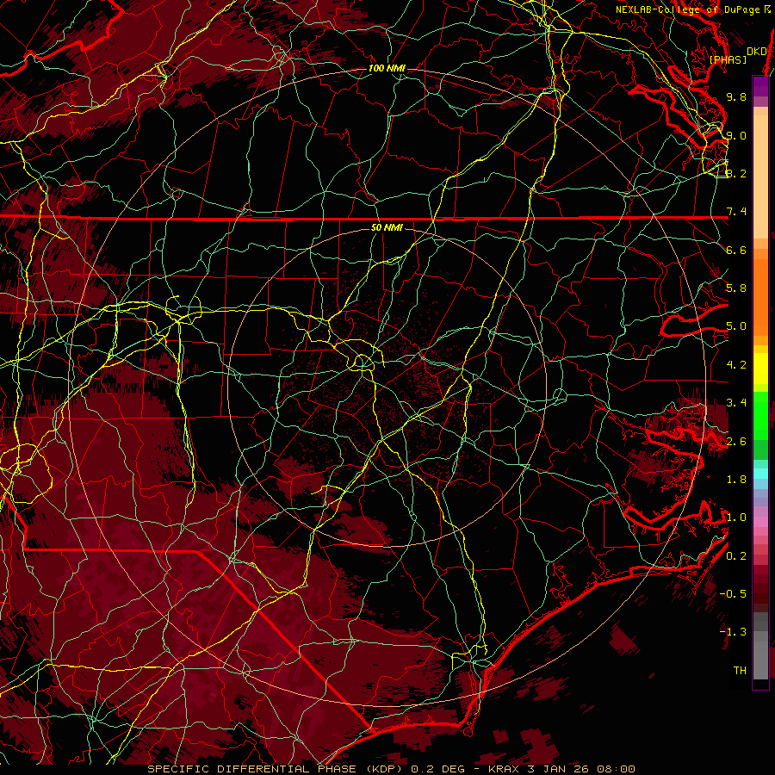
Task: Click the 2.6 value on the scale
Action: click(736, 442)
